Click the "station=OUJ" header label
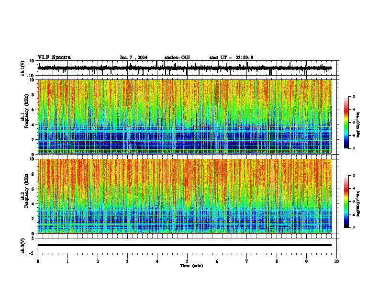The width and height of the screenshot is (379, 293). coord(177,57)
